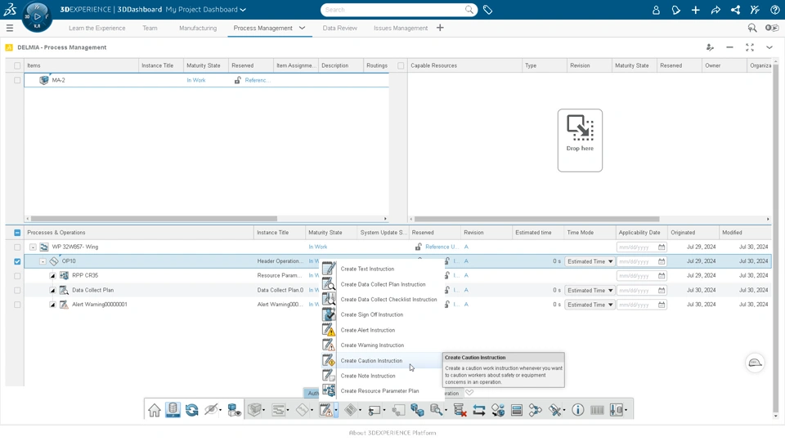This screenshot has height=441, width=785.
Task: Toggle the RPP CR35 row checkbox
Action: [x=17, y=275]
